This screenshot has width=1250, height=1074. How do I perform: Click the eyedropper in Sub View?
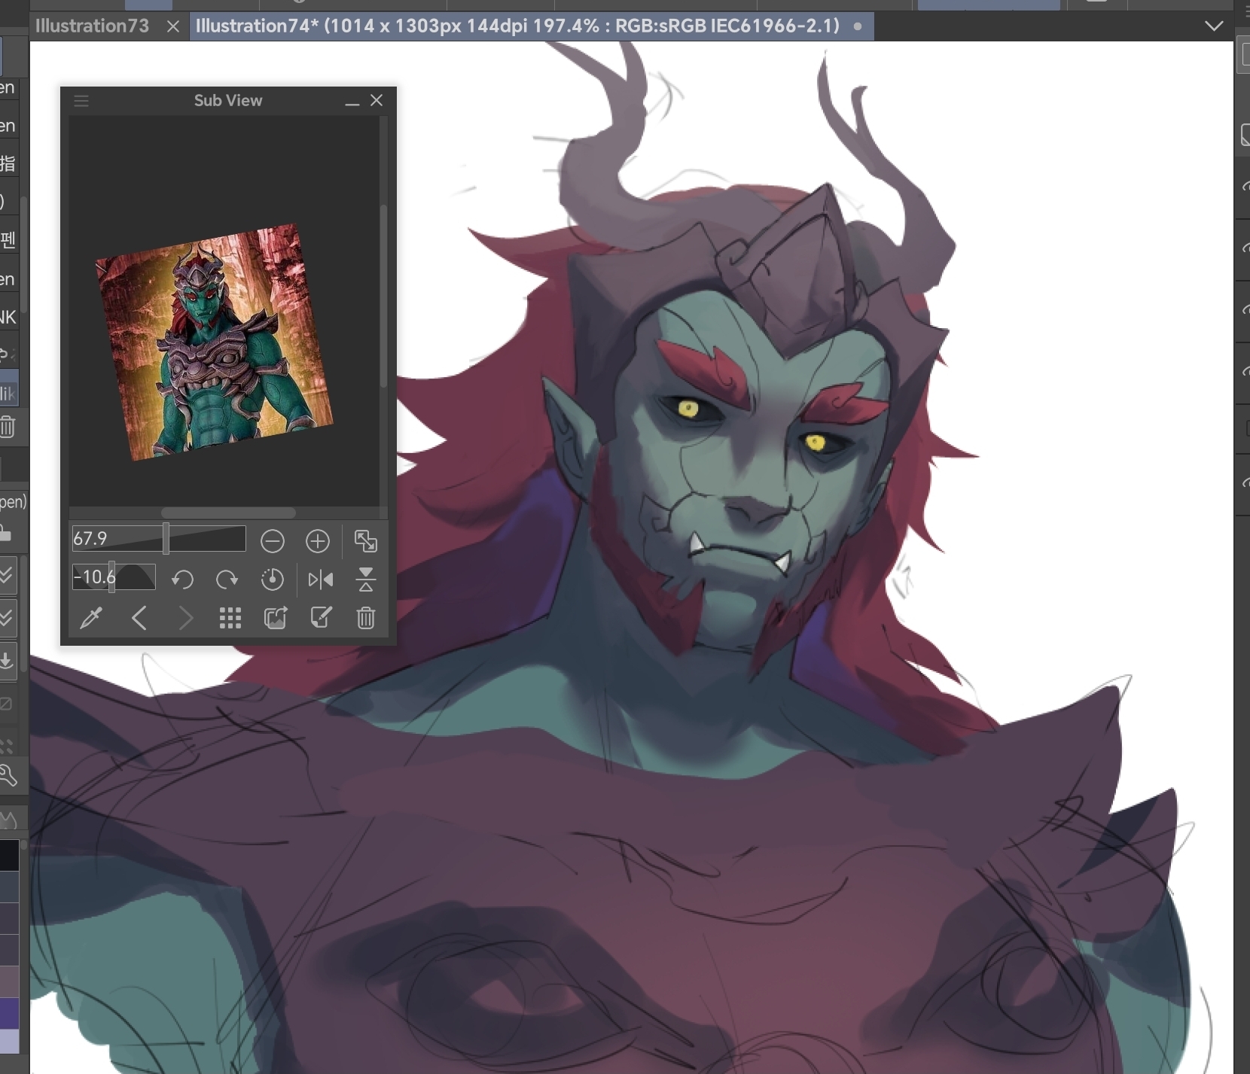click(91, 619)
